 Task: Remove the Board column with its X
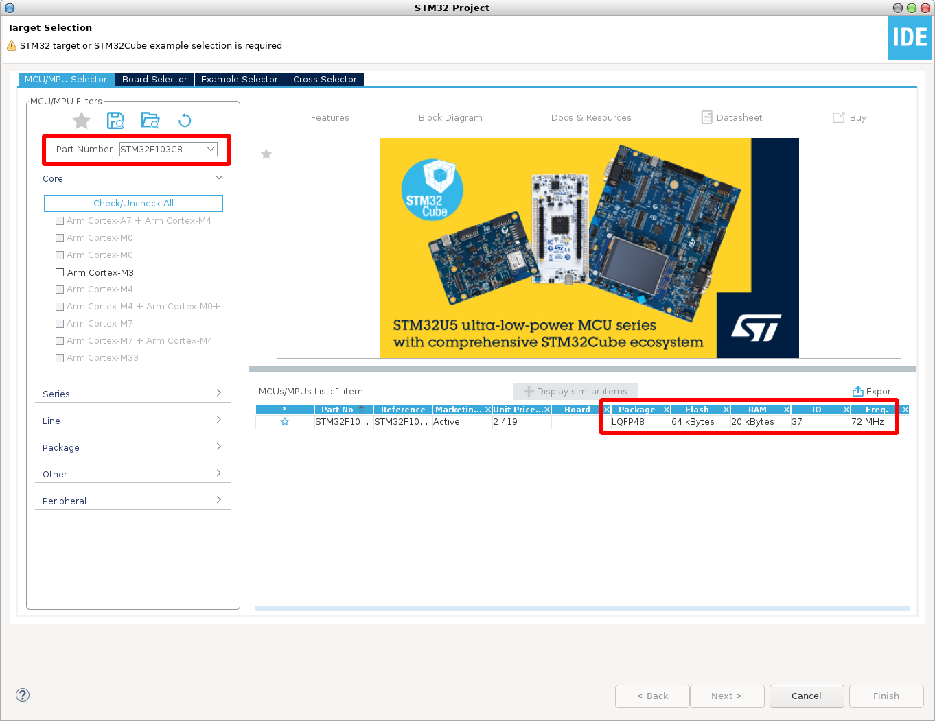click(x=607, y=410)
